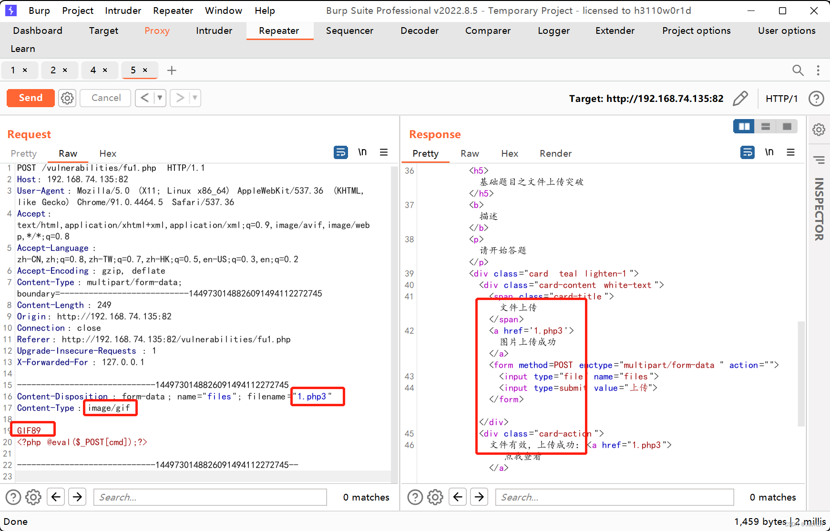This screenshot has width=830, height=531.
Task: Open Inspector settings gear icon
Action: tap(819, 130)
